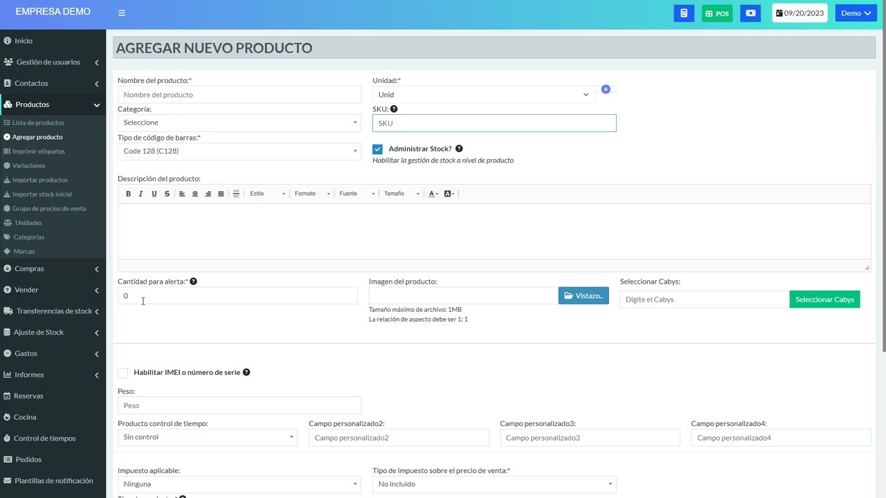Expand Compras sidebar menu
This screenshot has height=498, width=886.
click(53, 268)
